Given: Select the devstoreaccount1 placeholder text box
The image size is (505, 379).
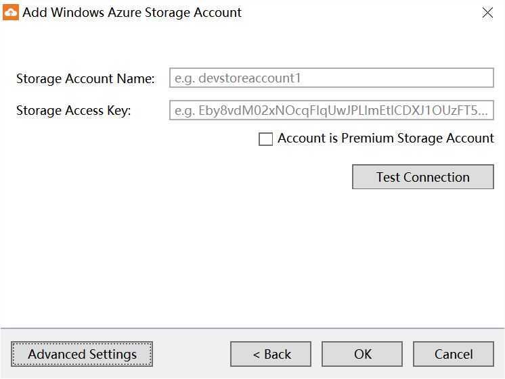Looking at the screenshot, I should [x=332, y=78].
